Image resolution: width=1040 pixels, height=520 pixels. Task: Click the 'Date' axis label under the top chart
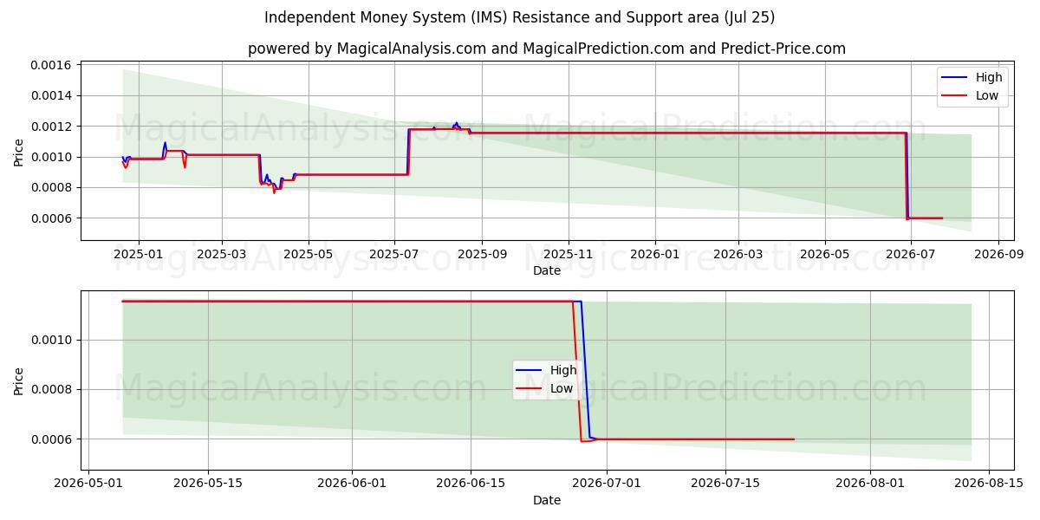tap(547, 271)
